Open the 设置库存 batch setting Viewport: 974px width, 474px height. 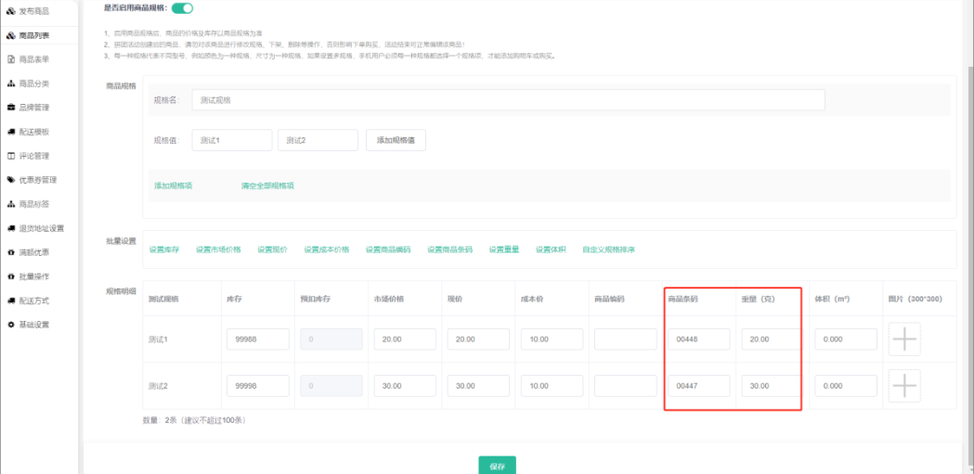164,250
